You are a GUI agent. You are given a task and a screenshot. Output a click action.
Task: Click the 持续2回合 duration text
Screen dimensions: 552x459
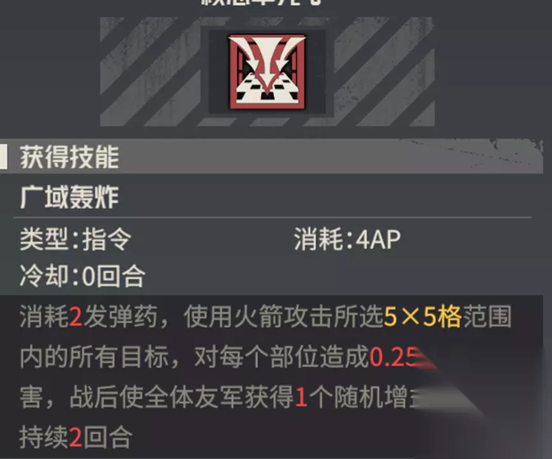tap(76, 437)
